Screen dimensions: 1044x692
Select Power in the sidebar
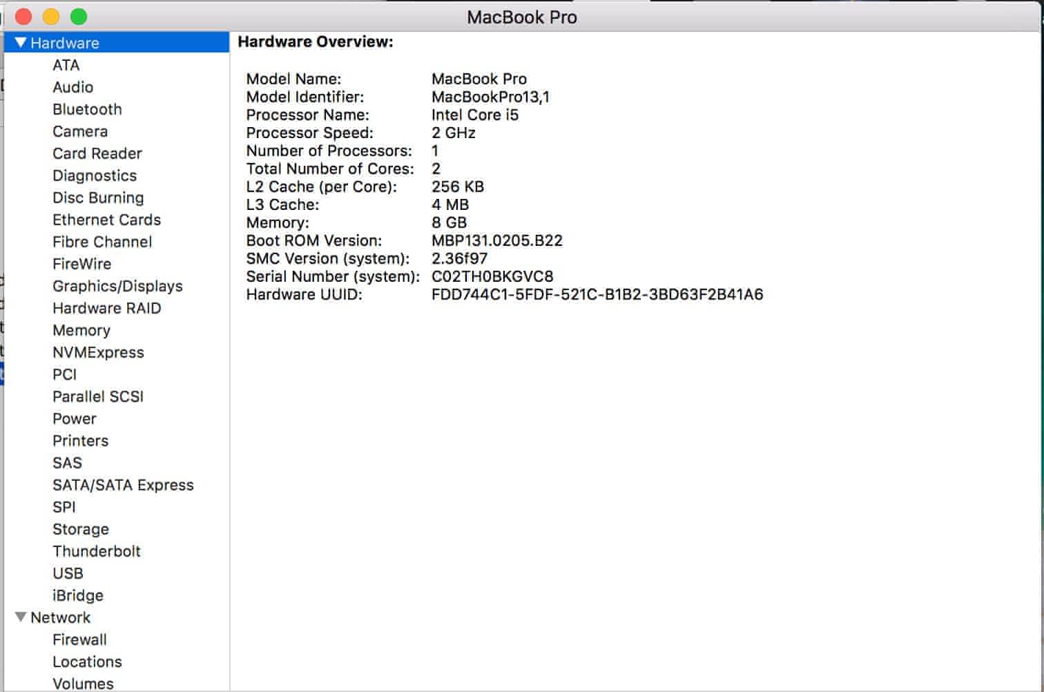(75, 419)
